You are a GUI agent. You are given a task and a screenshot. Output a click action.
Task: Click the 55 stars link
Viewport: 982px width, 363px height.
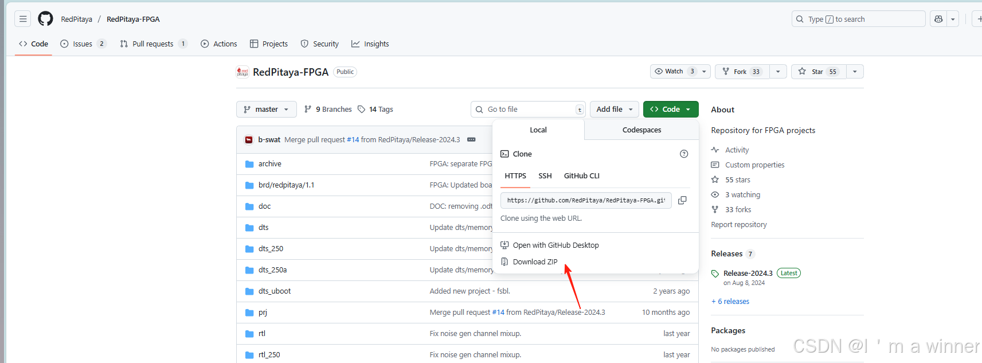coord(737,180)
